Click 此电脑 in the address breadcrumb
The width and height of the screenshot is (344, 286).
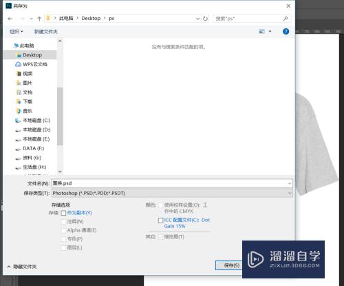pyautogui.click(x=66, y=19)
